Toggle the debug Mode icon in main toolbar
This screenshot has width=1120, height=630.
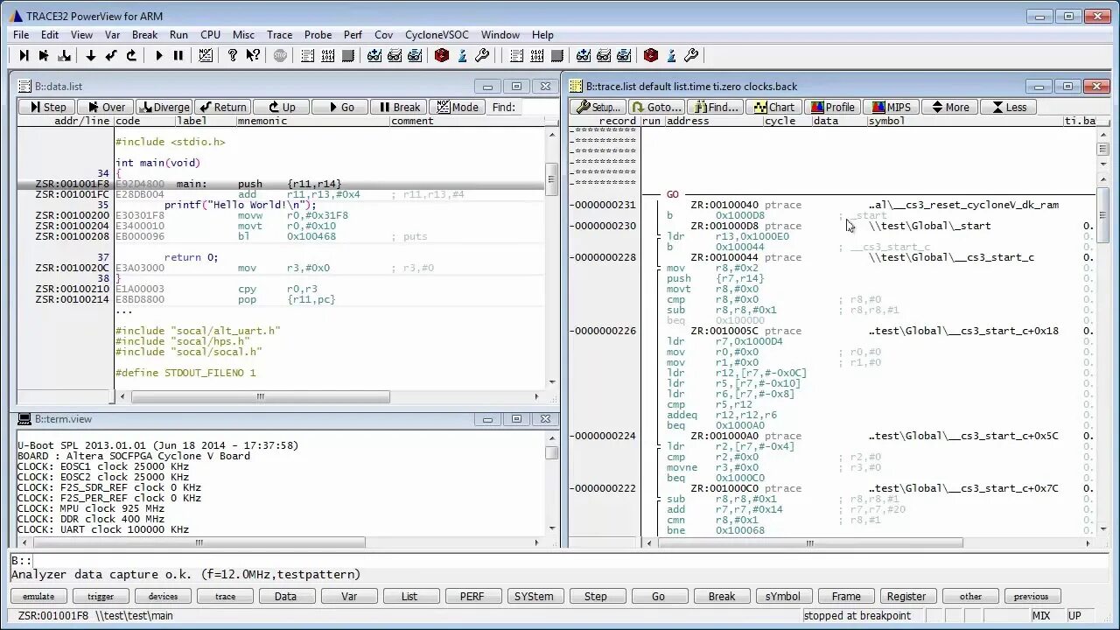click(x=206, y=55)
